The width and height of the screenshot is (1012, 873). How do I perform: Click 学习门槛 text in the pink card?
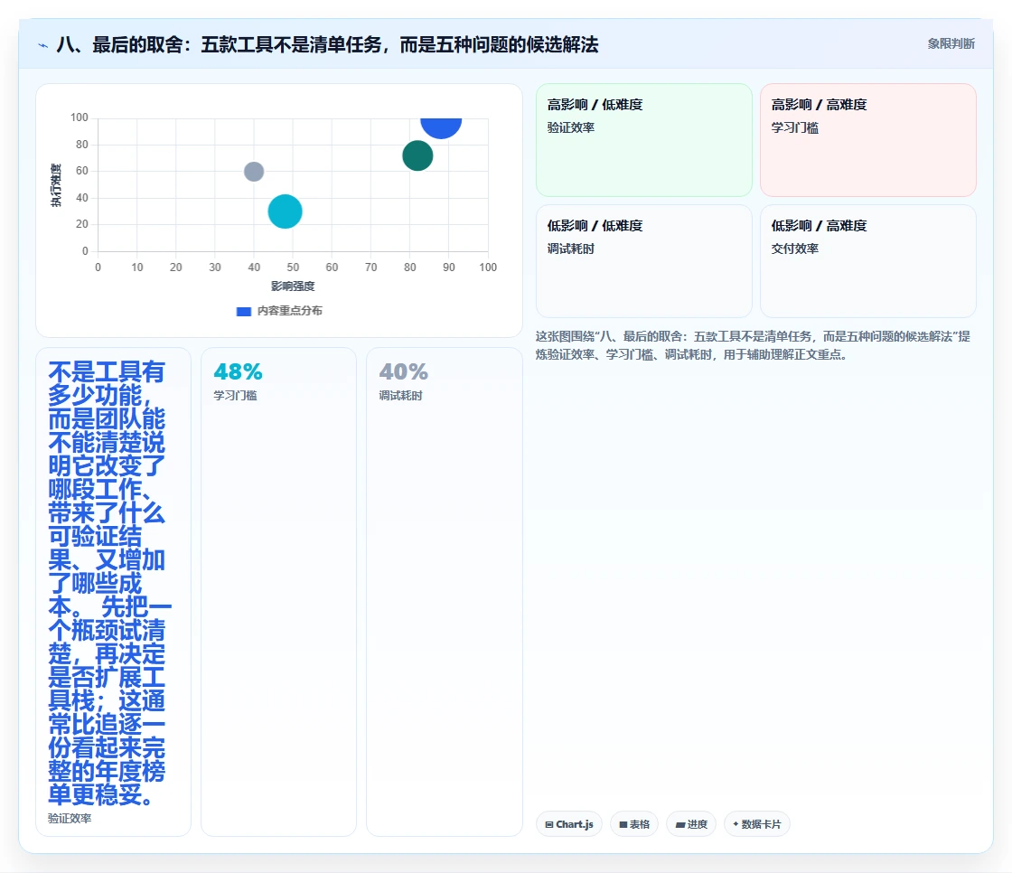tap(794, 127)
